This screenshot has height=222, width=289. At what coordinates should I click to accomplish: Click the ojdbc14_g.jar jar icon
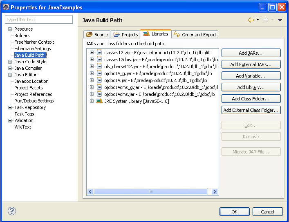point(99,73)
